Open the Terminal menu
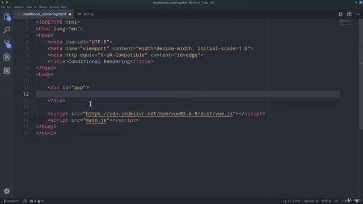 click(x=54, y=7)
